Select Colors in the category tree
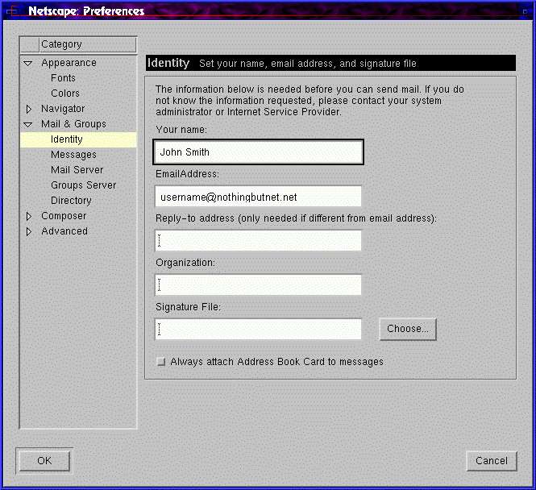The height and width of the screenshot is (490, 536). click(x=65, y=93)
